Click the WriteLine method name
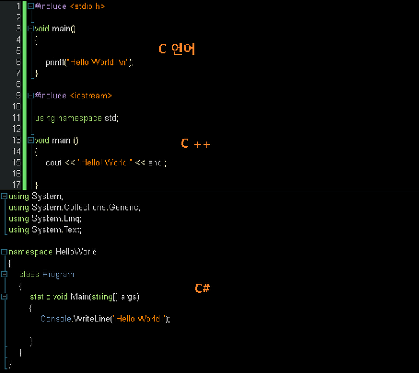This screenshot has width=419, height=373. pos(91,319)
